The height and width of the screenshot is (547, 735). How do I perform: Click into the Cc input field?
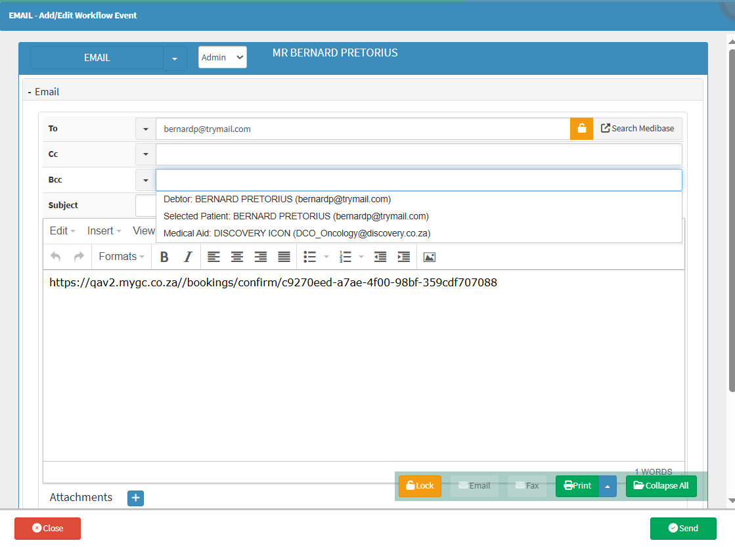pyautogui.click(x=418, y=154)
